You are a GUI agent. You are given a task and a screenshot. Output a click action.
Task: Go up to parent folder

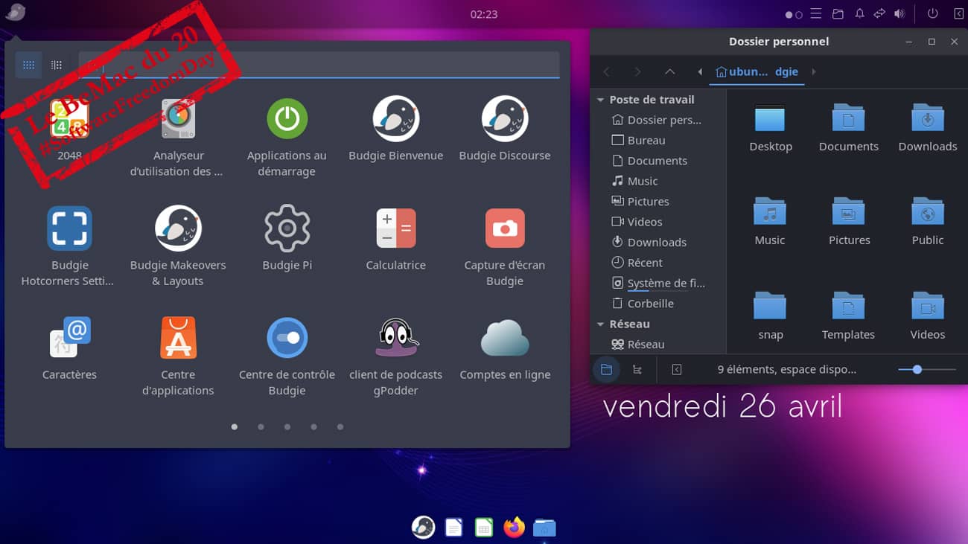pos(669,71)
